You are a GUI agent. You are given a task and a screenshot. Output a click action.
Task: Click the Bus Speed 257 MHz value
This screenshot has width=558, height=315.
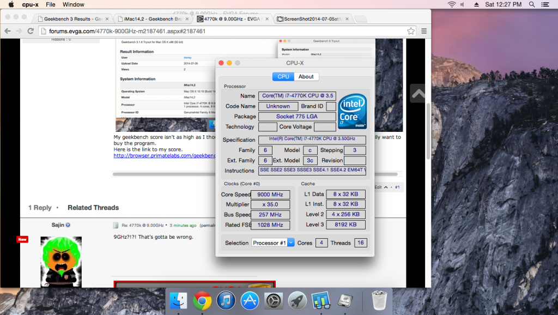pos(270,215)
